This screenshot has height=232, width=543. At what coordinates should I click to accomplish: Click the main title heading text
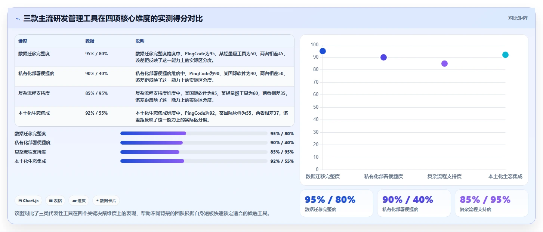coord(113,19)
